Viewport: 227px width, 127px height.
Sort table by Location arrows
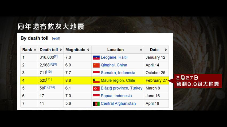[141, 50]
